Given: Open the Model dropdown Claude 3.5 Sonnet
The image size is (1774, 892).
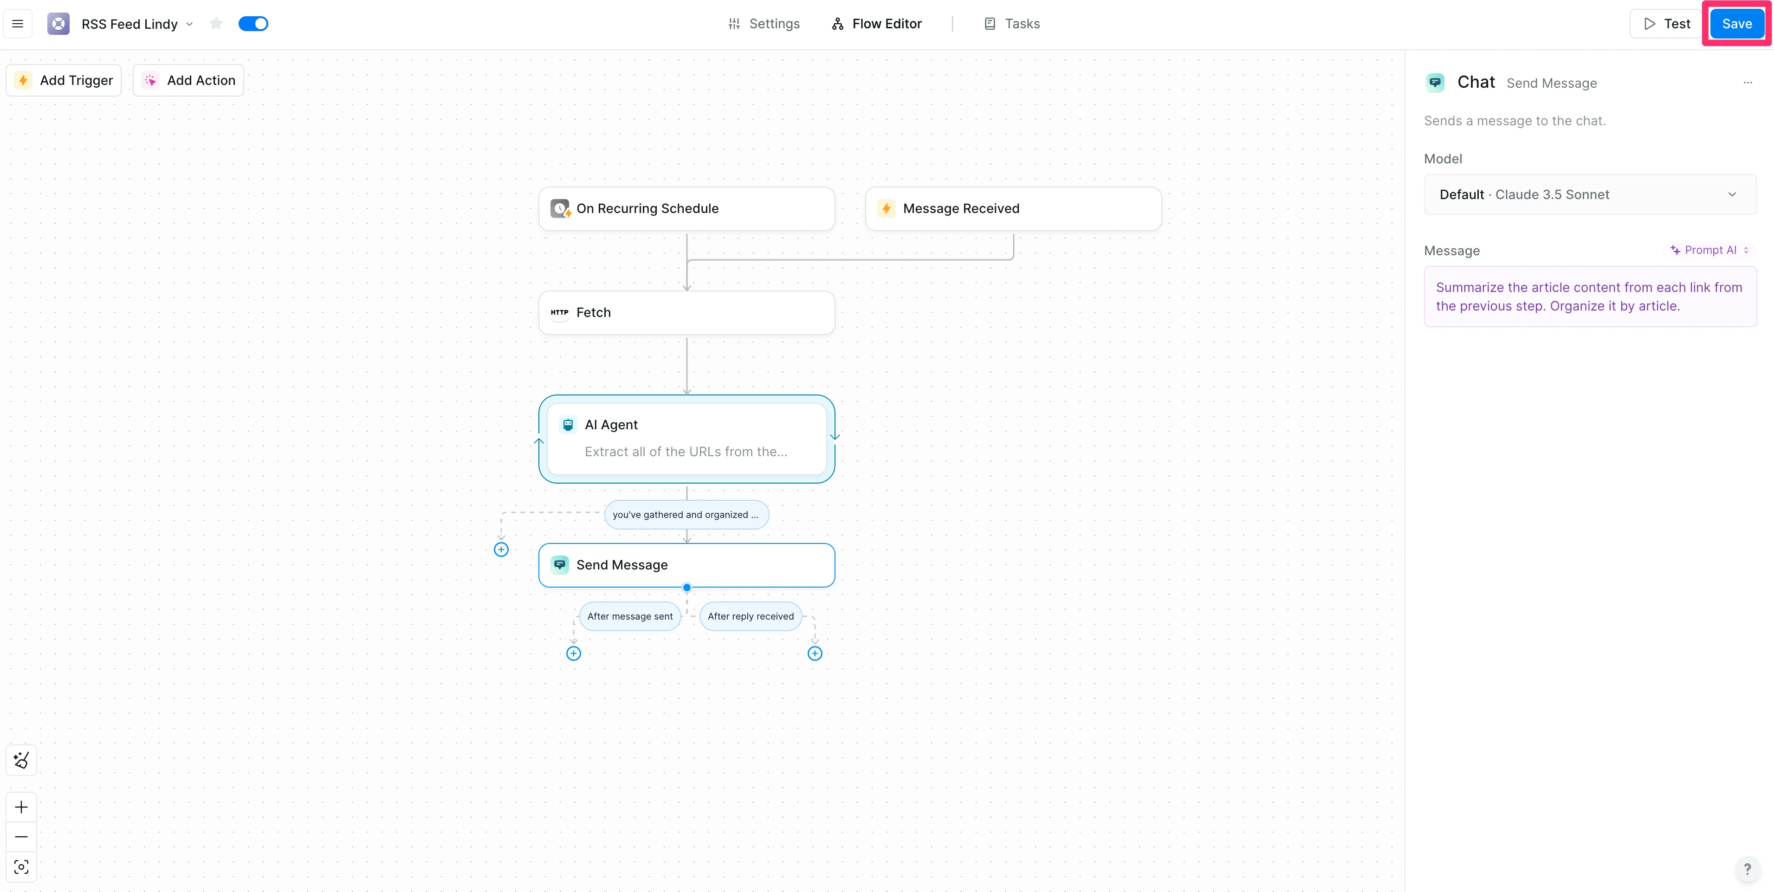Looking at the screenshot, I should (1589, 194).
